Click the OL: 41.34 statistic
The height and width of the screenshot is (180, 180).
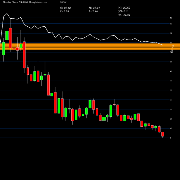coord(124,15)
